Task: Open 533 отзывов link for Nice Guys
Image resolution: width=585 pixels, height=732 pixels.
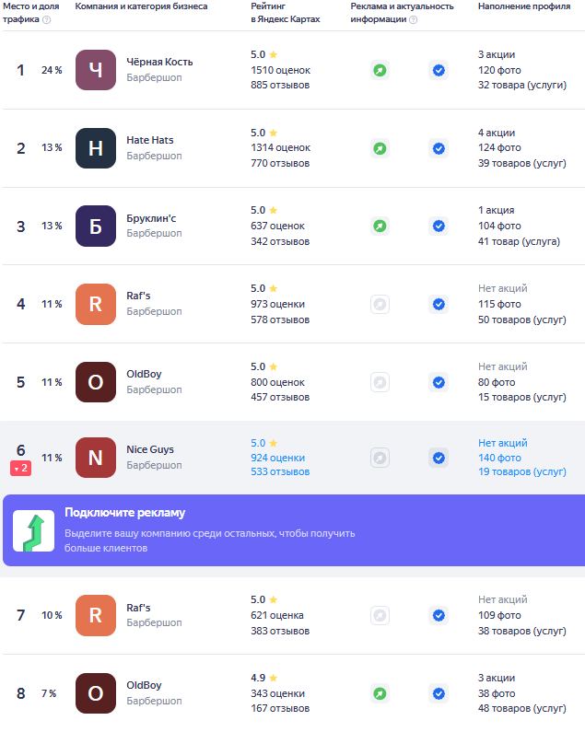Action: click(x=280, y=472)
